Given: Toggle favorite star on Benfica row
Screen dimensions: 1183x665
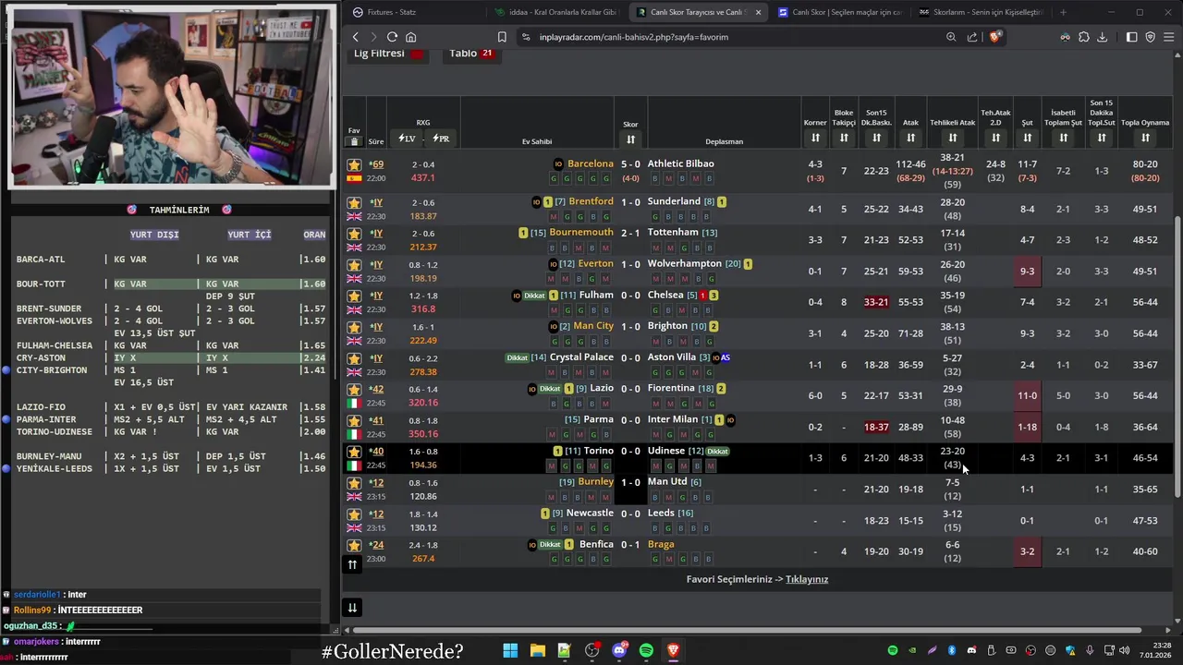Looking at the screenshot, I should pos(354,545).
